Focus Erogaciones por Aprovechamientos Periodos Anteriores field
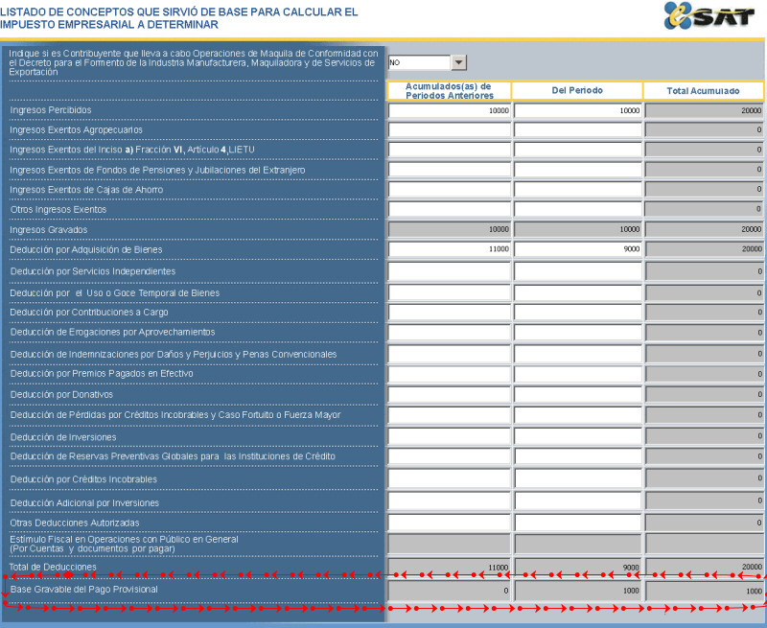Viewport: 767px width, 628px height. point(450,333)
